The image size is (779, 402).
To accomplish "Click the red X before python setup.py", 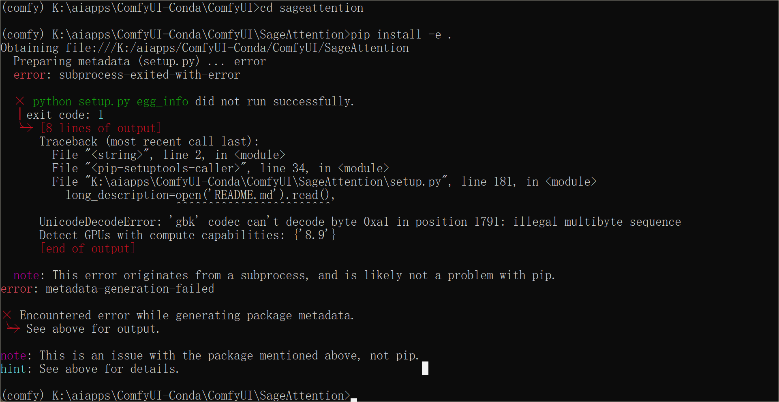I will (20, 101).
